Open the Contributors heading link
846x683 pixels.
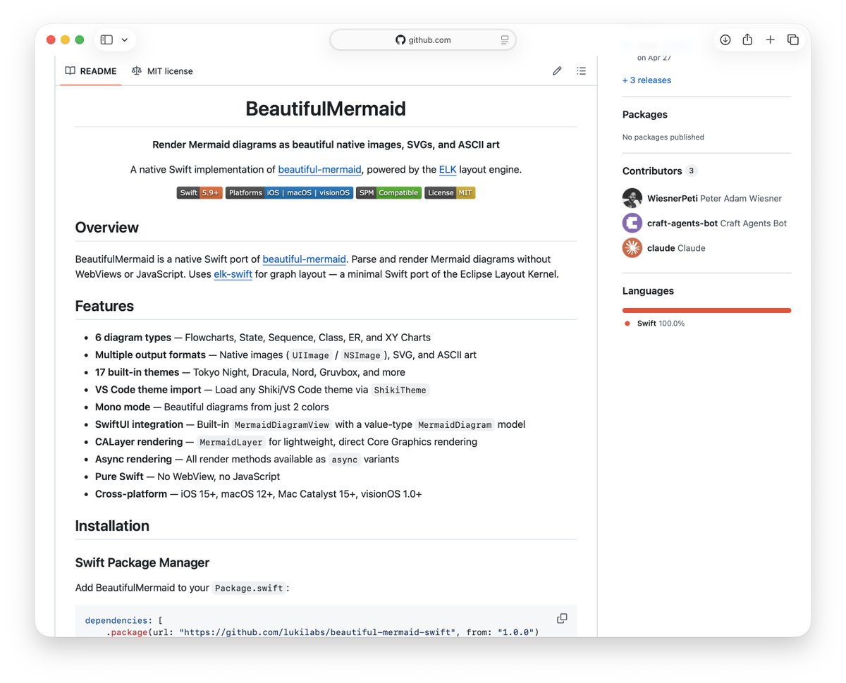[652, 171]
